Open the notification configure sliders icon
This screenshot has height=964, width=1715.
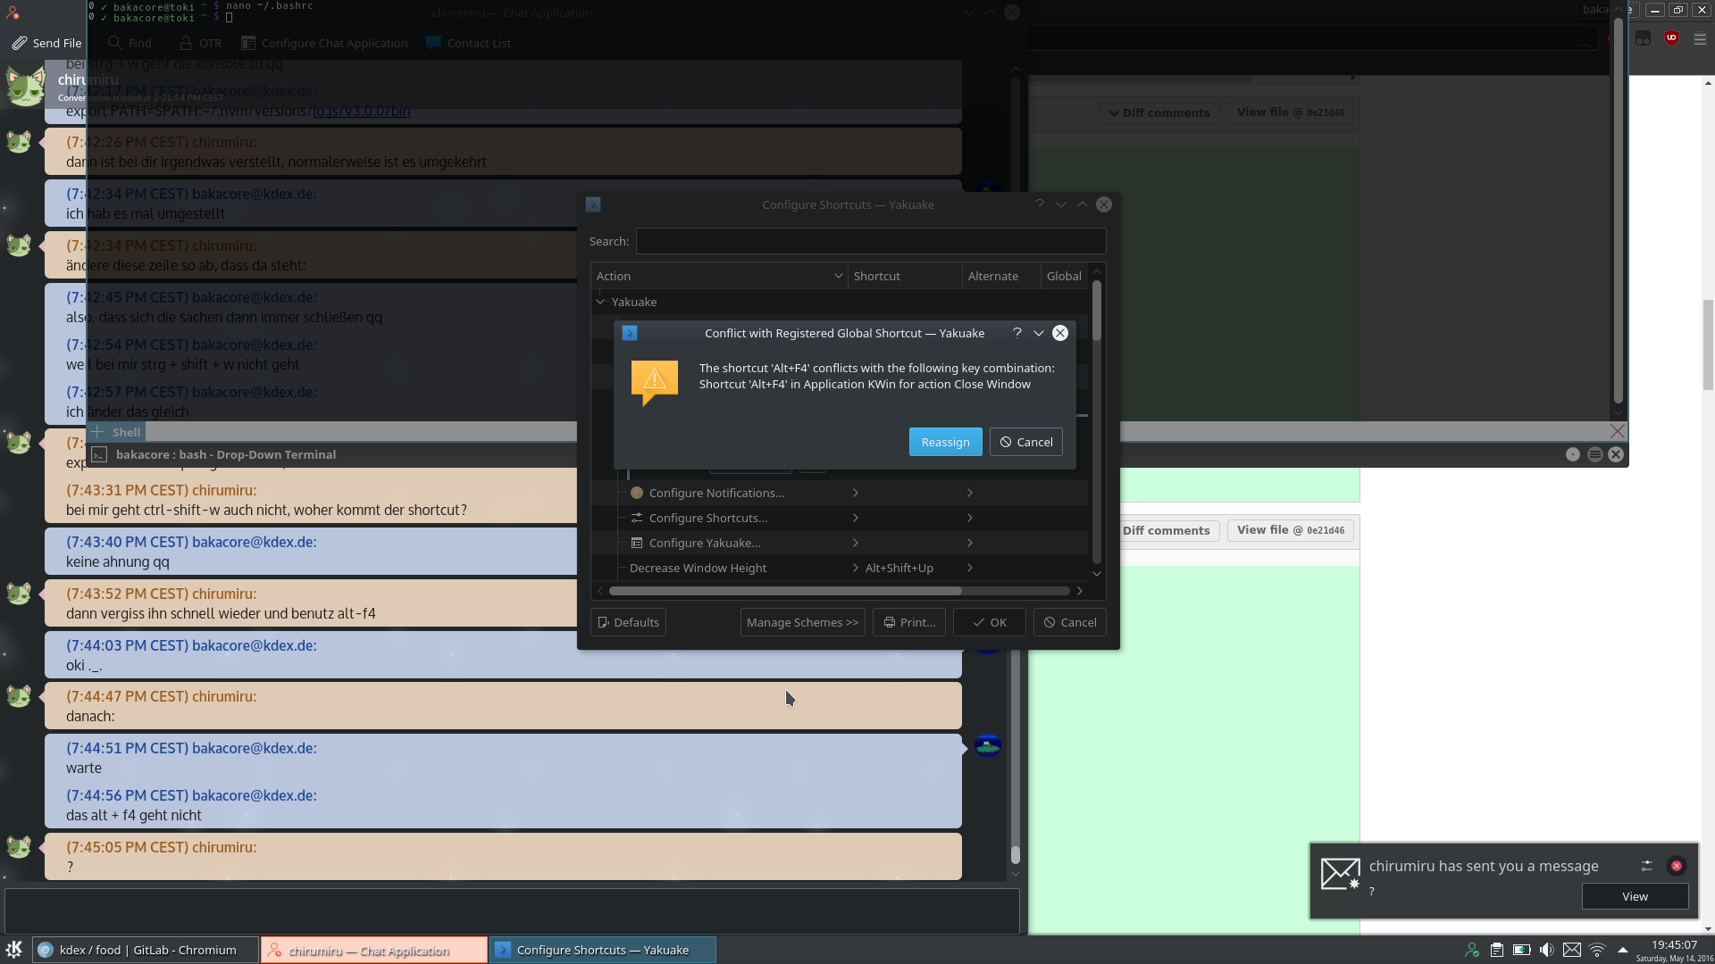coord(1647,866)
